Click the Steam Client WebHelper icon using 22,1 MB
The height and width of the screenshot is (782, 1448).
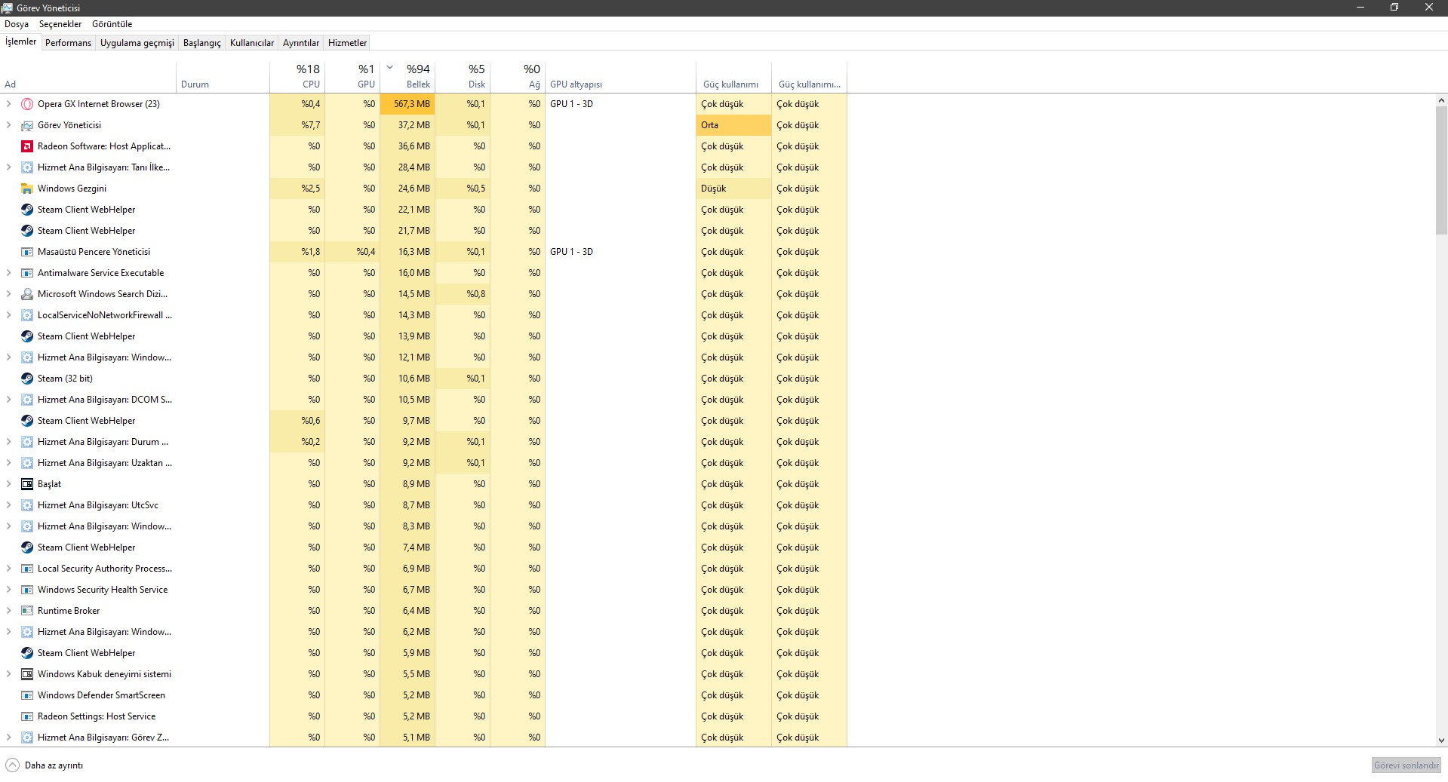[x=27, y=210]
